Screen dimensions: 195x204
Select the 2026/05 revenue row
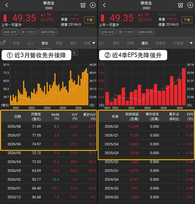pyautogui.click(x=49, y=153)
